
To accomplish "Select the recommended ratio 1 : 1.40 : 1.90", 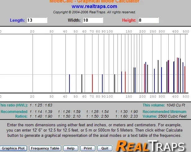I will [x=41, y=116].
